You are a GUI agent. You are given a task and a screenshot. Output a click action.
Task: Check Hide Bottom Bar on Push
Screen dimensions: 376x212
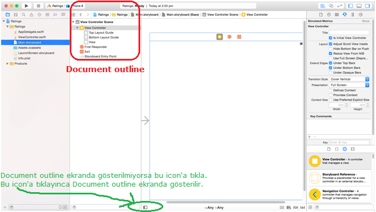point(330,49)
